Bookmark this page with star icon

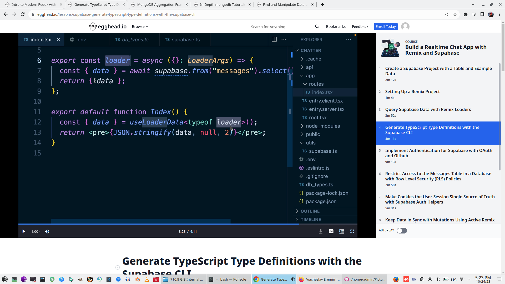click(x=455, y=14)
